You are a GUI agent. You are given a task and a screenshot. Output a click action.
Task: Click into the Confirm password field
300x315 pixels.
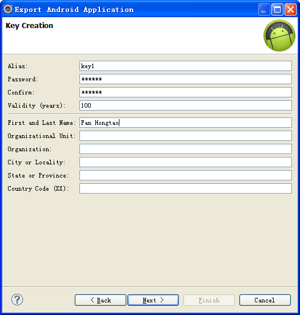(x=186, y=92)
